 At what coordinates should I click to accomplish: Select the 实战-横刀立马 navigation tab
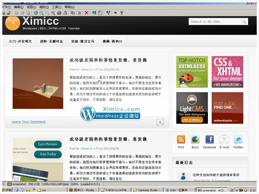click(x=83, y=41)
